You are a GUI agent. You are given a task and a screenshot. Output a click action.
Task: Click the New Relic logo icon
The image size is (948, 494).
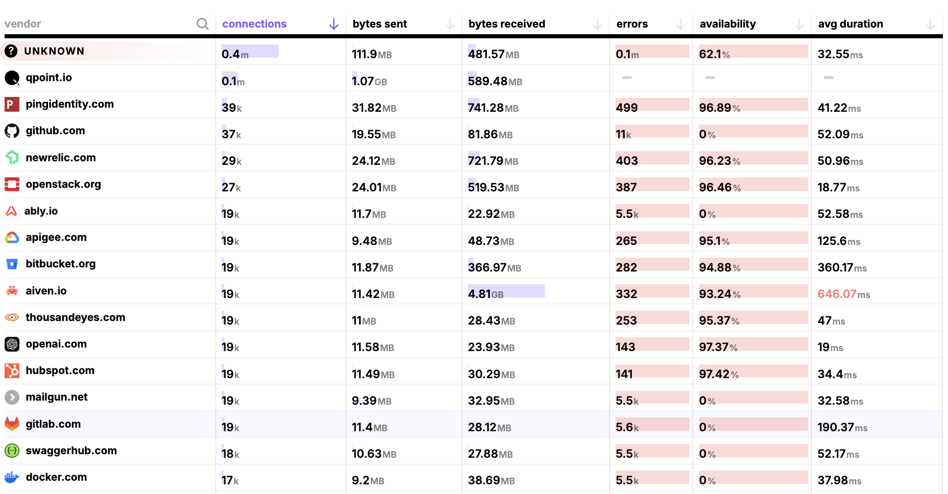(12, 158)
